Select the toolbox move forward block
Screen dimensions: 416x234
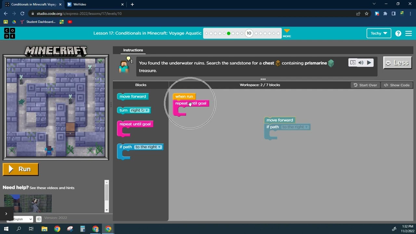pos(133,97)
